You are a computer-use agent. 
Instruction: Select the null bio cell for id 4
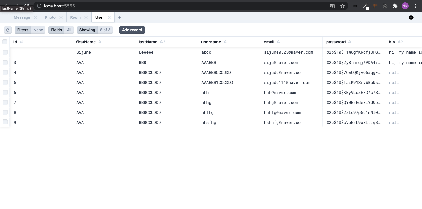coord(404,72)
